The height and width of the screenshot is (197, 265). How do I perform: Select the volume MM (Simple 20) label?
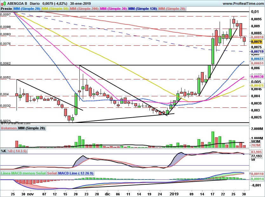click(31, 128)
